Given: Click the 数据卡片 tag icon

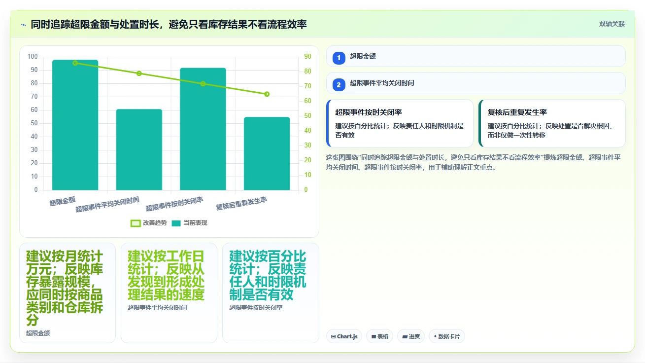Looking at the screenshot, I should 435,337.
